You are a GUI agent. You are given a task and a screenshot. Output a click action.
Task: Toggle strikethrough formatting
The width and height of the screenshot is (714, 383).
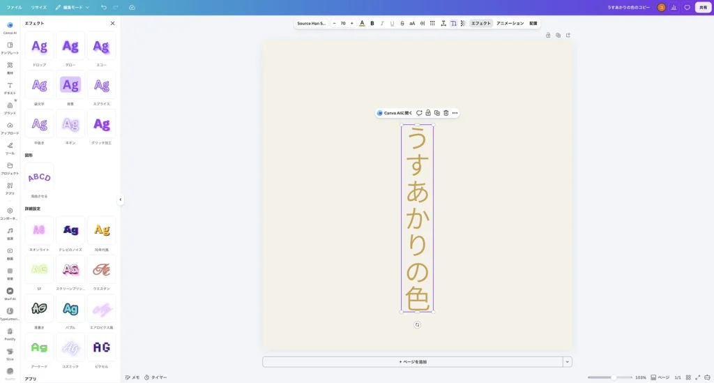coord(402,23)
